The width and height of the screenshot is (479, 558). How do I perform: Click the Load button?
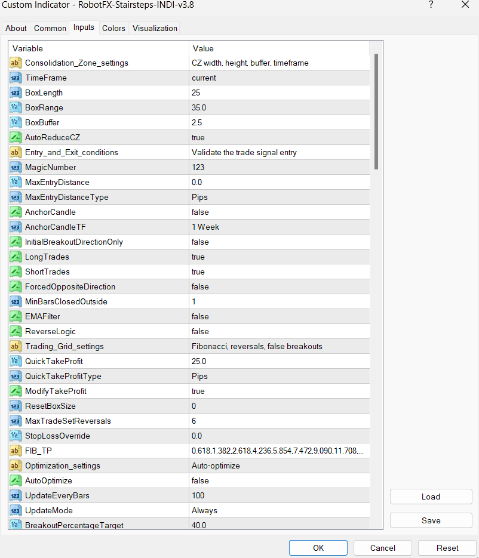431,497
